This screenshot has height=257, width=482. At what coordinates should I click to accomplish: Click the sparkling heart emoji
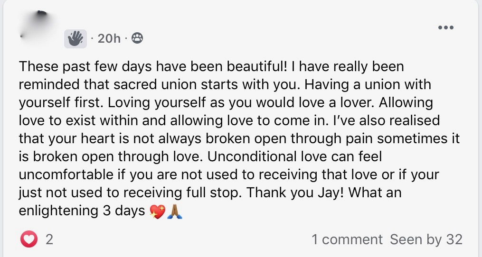[157, 211]
